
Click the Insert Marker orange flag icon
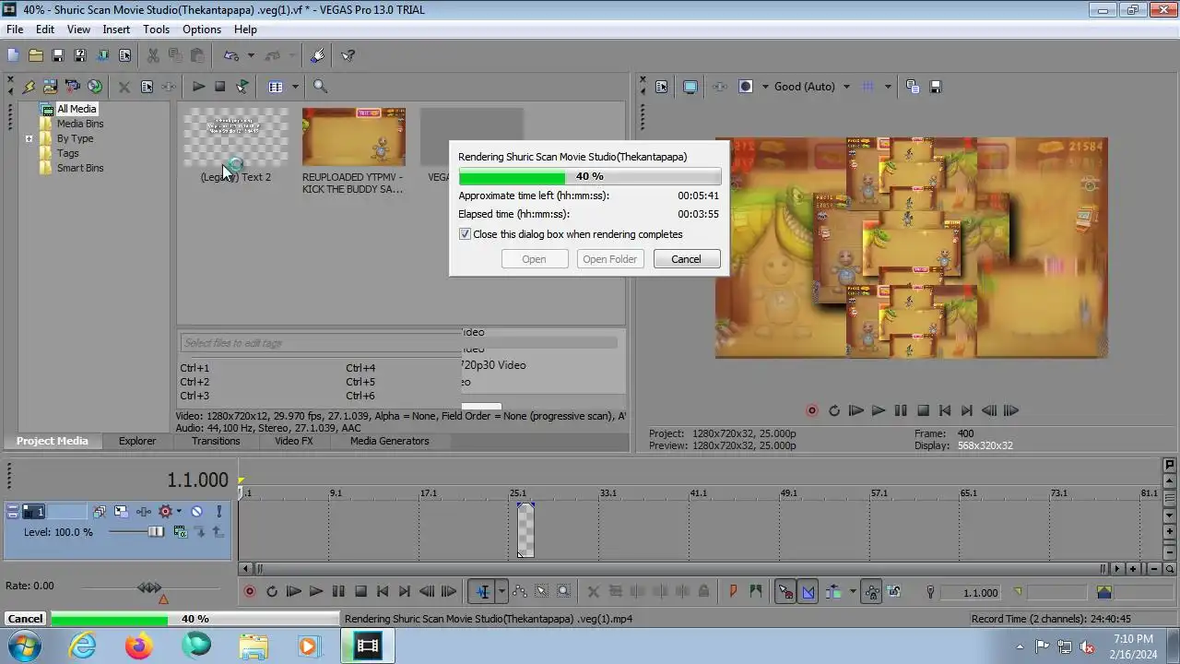point(734,592)
